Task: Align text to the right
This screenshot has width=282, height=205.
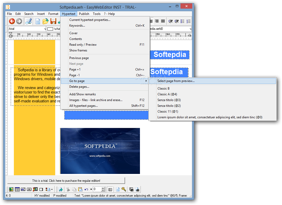Action: click(x=157, y=21)
